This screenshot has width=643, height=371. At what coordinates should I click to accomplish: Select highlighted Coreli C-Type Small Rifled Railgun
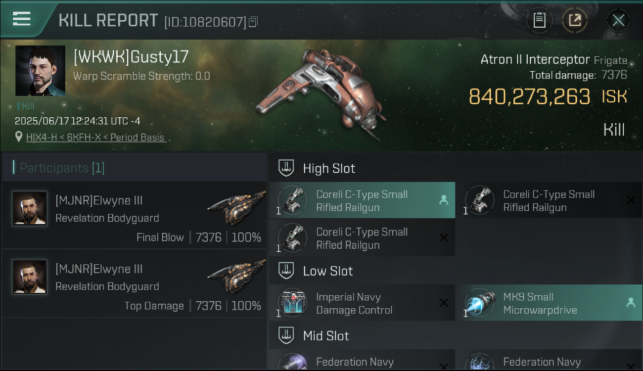point(363,200)
